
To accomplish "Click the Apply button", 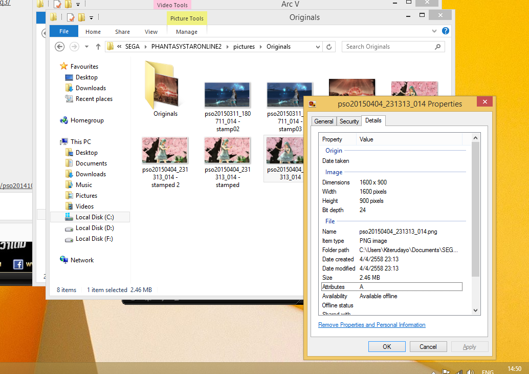I will tap(469, 347).
